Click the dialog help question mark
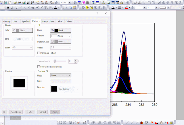The image size is (184, 125). coord(97,13)
